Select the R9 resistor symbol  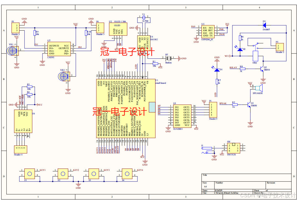pos(35,33)
